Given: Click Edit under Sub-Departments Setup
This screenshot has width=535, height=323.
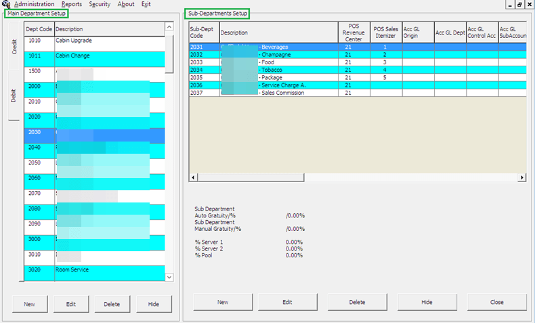Looking at the screenshot, I should point(288,302).
